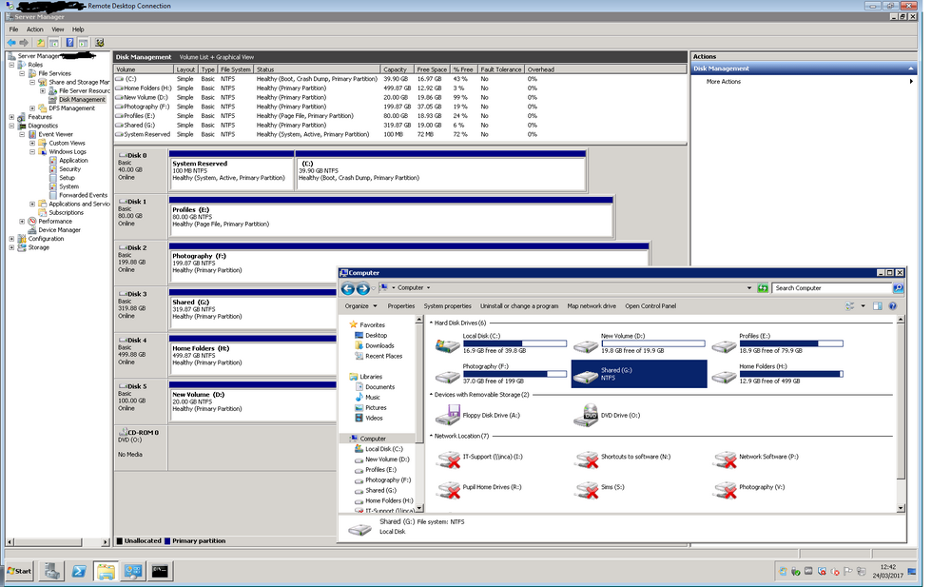Click the Explorer content vertical scrollbar
The width and height of the screenshot is (951, 587).
click(901, 414)
